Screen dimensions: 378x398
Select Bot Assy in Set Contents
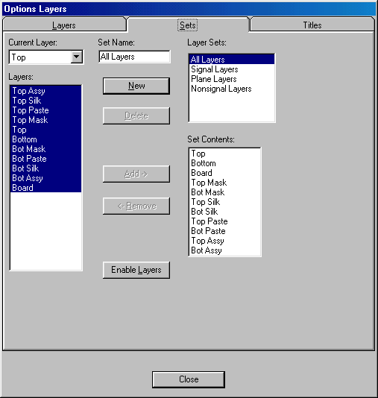[224, 250]
